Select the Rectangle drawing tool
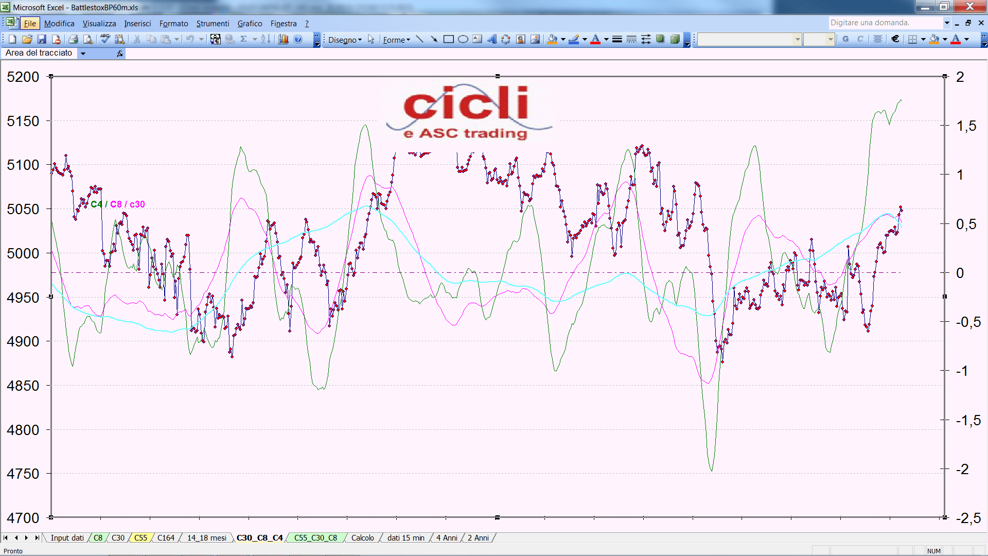Image resolution: width=988 pixels, height=556 pixels. [x=448, y=39]
